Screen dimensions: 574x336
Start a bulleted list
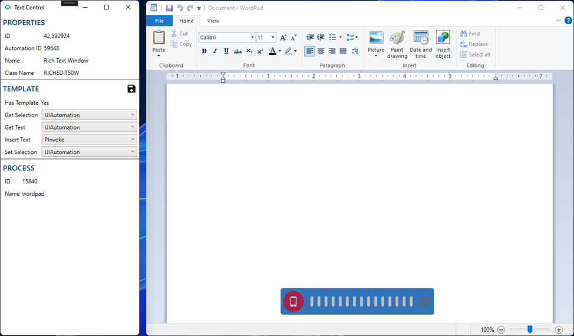coord(333,37)
